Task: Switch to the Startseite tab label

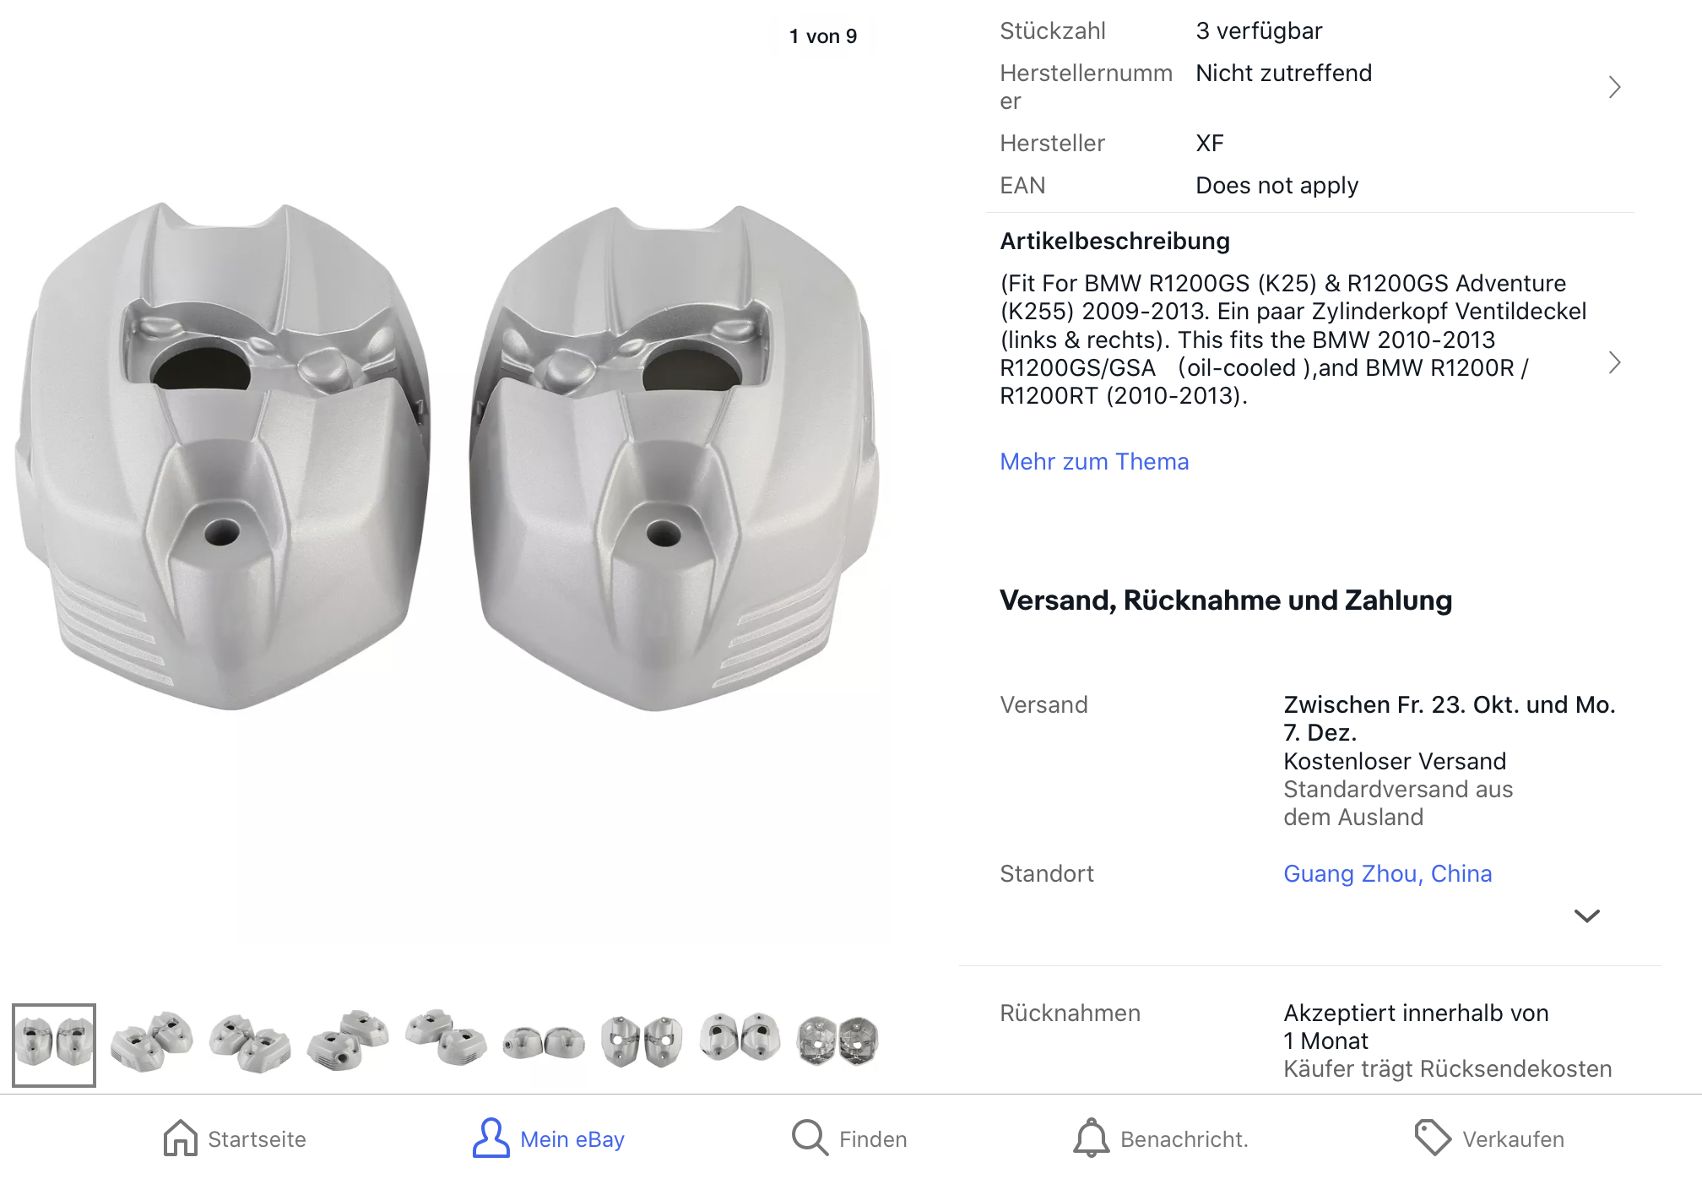Action: pyautogui.click(x=257, y=1139)
